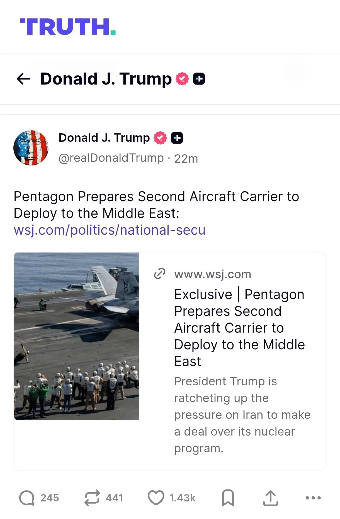Screen dimensions: 340x519
Task: Bookmark this post
Action: (228, 498)
